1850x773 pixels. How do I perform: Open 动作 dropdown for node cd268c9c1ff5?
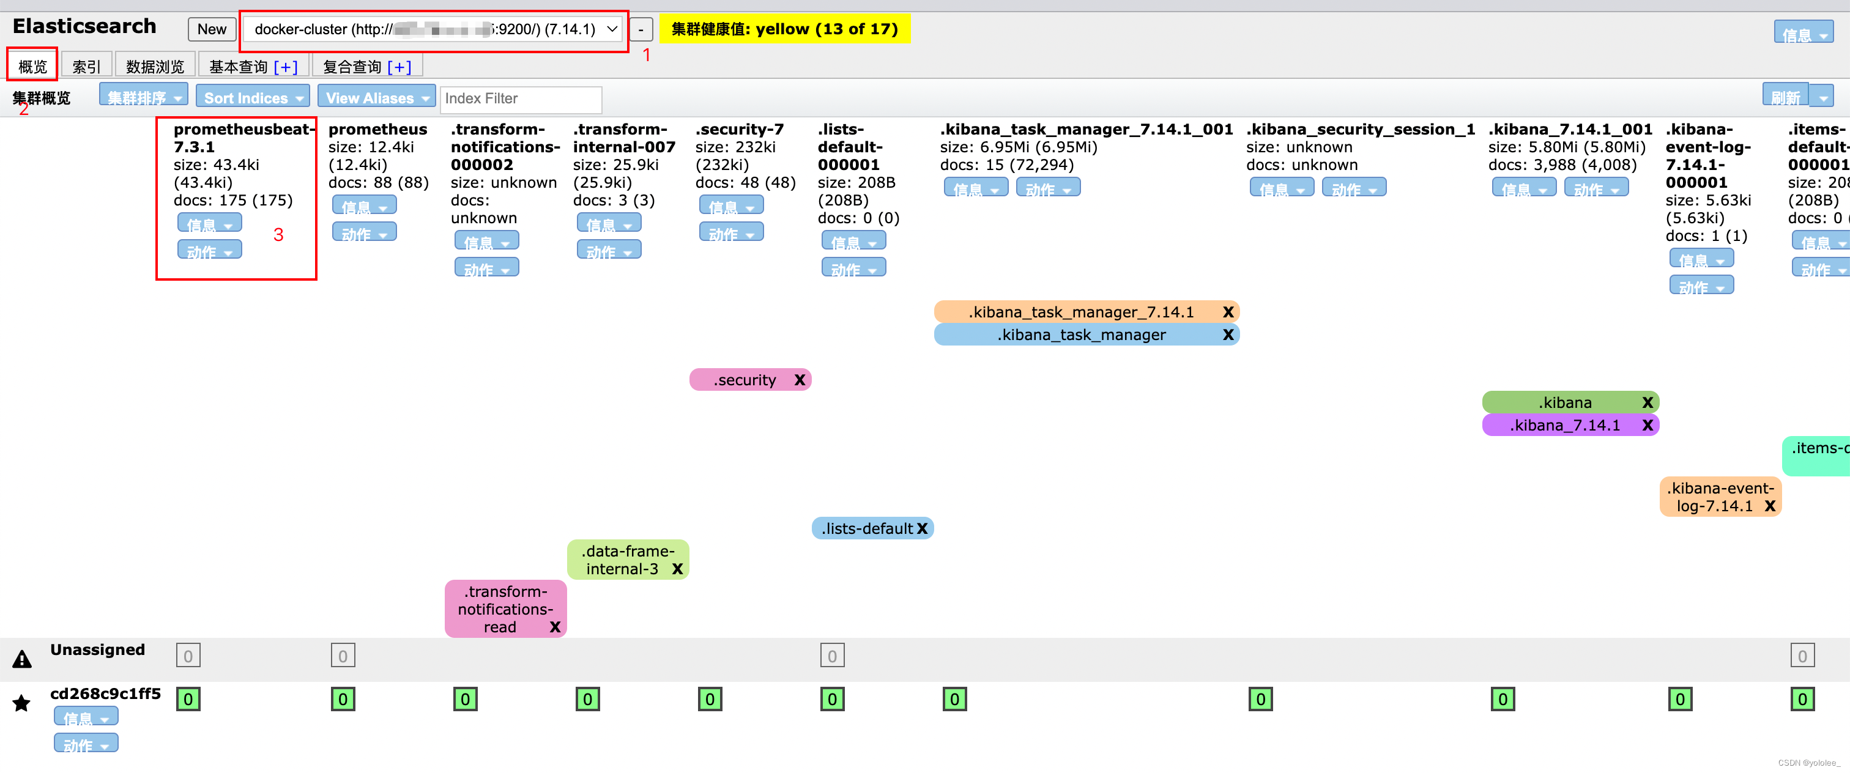pos(86,744)
